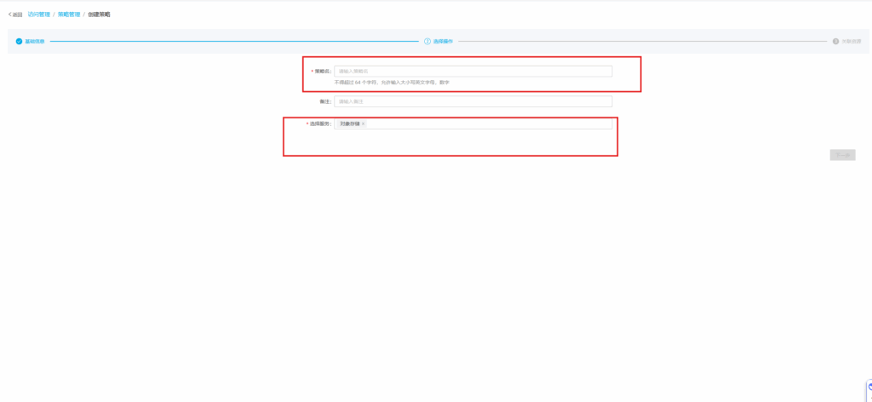Viewport: 872px width, 402px height.
Task: Click the step 2 circle icon
Action: [x=427, y=41]
